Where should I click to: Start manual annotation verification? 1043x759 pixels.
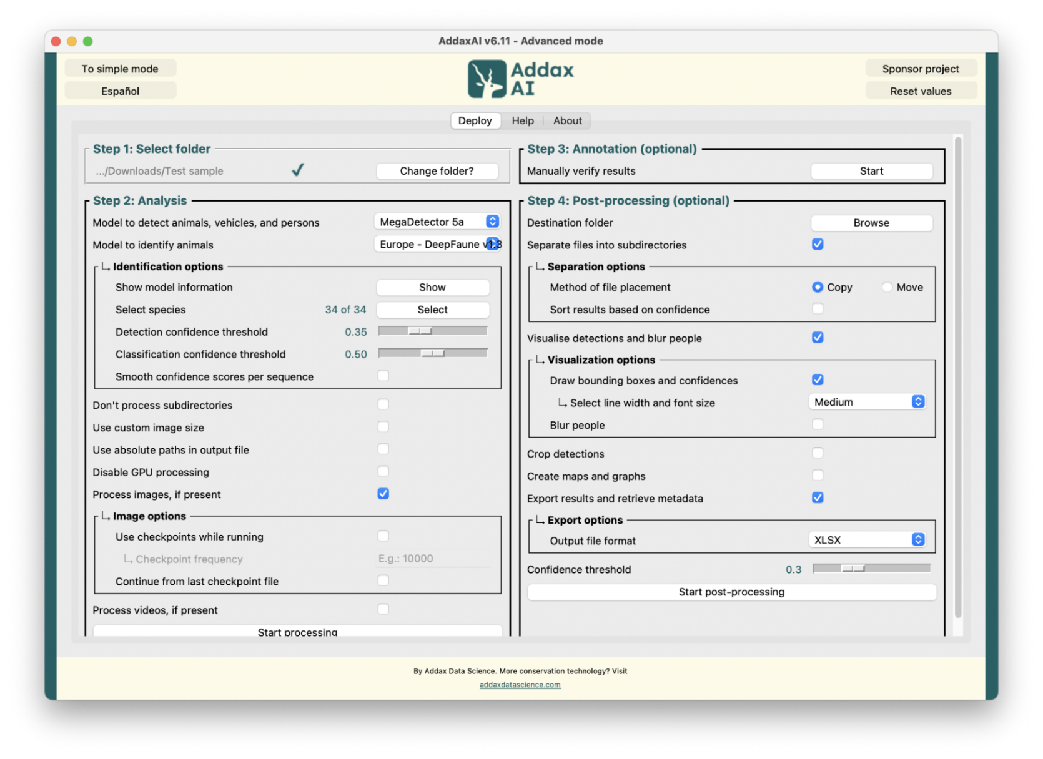pyautogui.click(x=871, y=171)
